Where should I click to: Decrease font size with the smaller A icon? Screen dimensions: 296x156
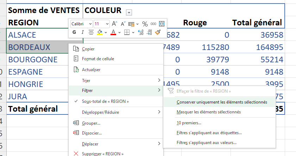pos(123,24)
